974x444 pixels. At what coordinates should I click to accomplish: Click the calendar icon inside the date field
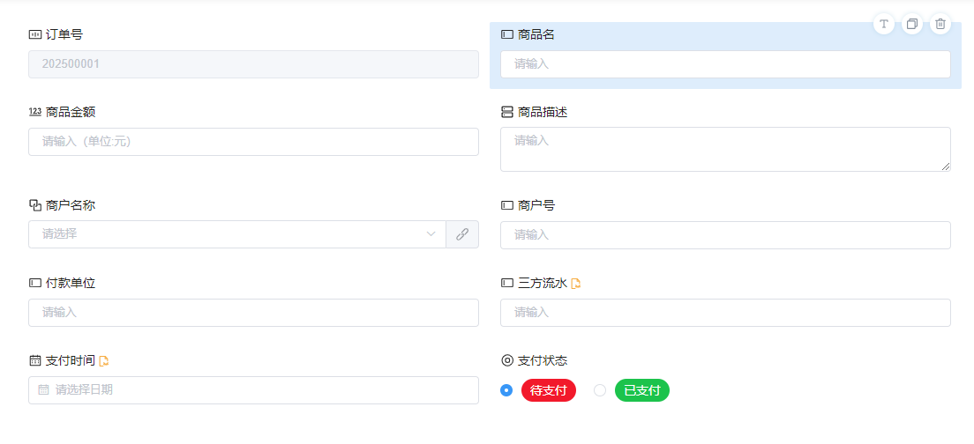click(x=43, y=389)
